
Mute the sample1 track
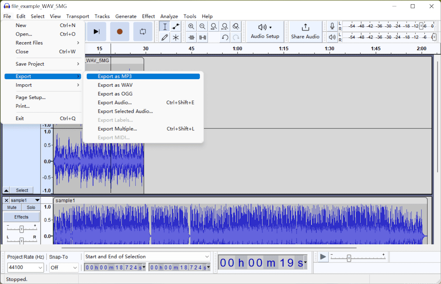tap(12, 208)
